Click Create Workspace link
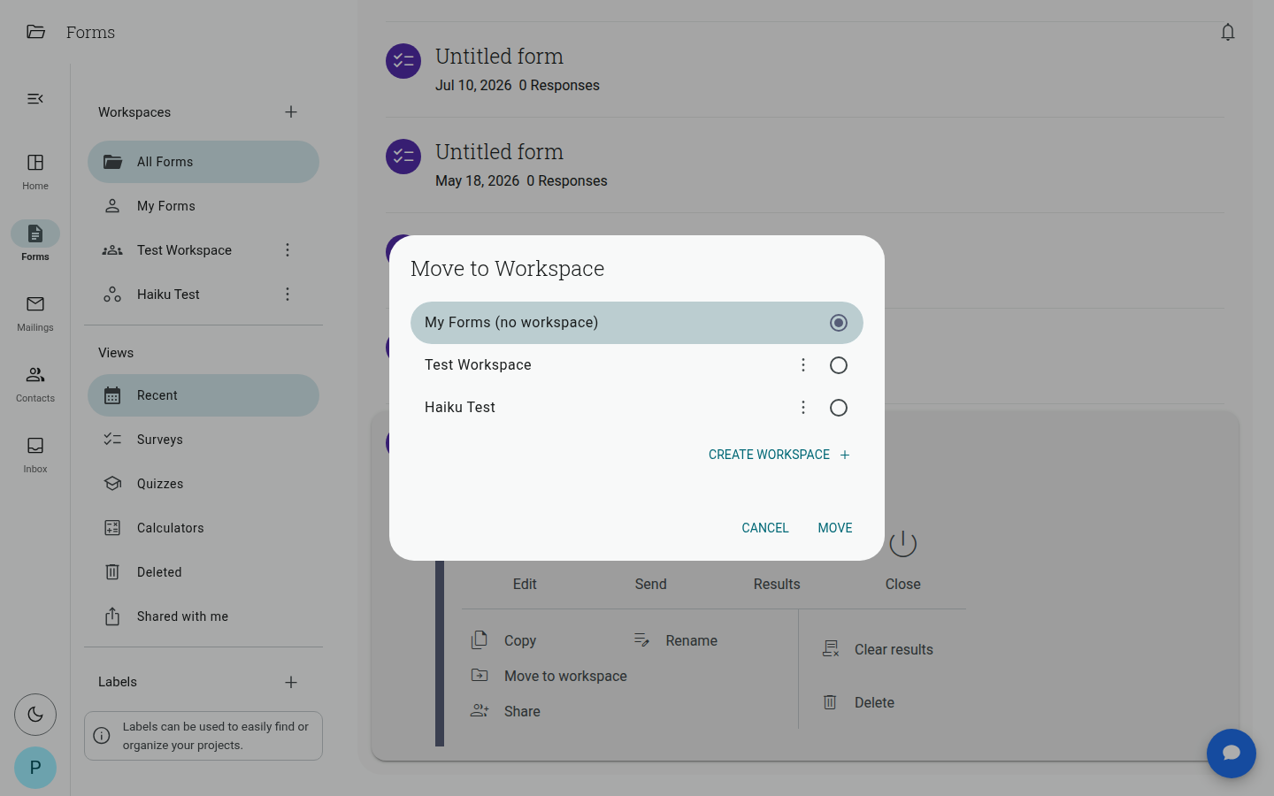1274x796 pixels. coord(779,455)
